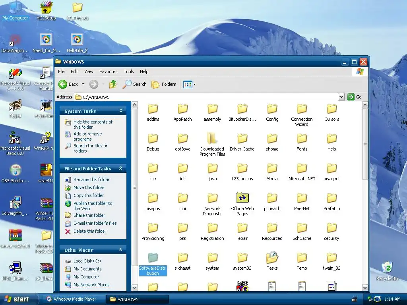
Task: Select the Registration folder
Action: pyautogui.click(x=212, y=232)
